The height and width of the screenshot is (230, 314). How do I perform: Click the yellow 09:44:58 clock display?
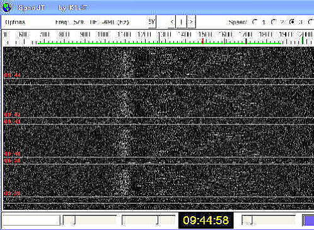click(x=206, y=221)
